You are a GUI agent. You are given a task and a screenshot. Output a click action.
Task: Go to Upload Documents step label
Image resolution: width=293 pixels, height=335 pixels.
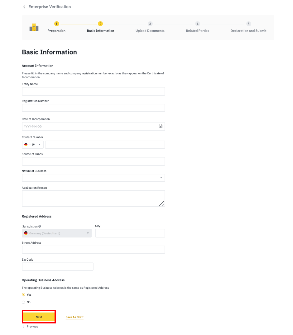pyautogui.click(x=150, y=31)
